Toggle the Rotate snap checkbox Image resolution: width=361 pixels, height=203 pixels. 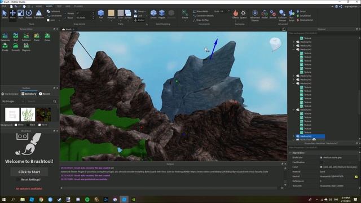65,14
